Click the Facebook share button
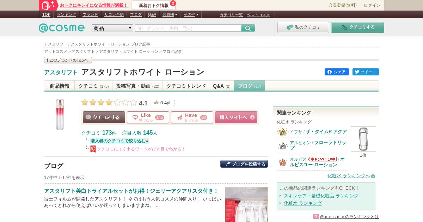 [x=337, y=72]
